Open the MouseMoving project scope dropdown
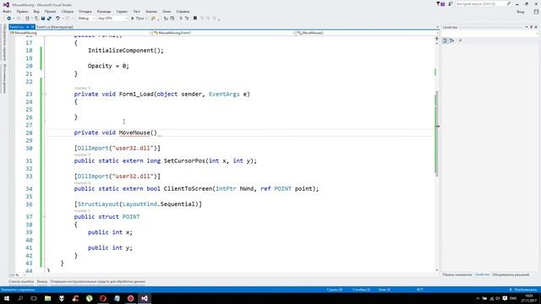The height and width of the screenshot is (304, 541). pos(80,33)
